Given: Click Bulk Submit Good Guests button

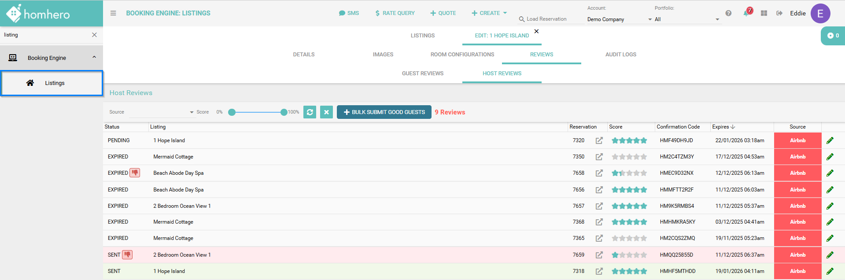Looking at the screenshot, I should [x=384, y=112].
